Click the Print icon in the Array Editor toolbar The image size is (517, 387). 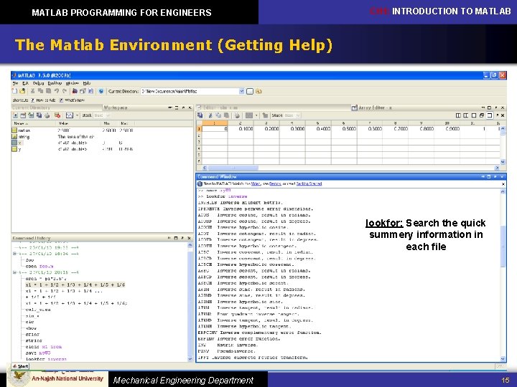coord(237,115)
